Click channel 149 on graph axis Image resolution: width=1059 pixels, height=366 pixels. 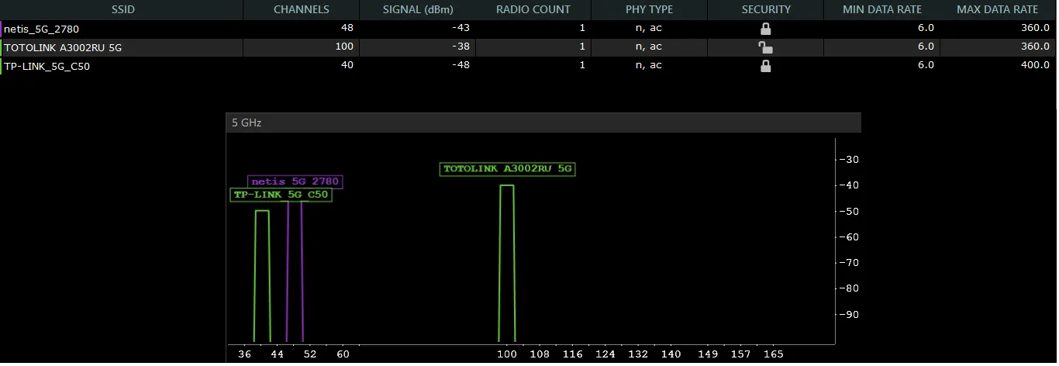coord(707,354)
